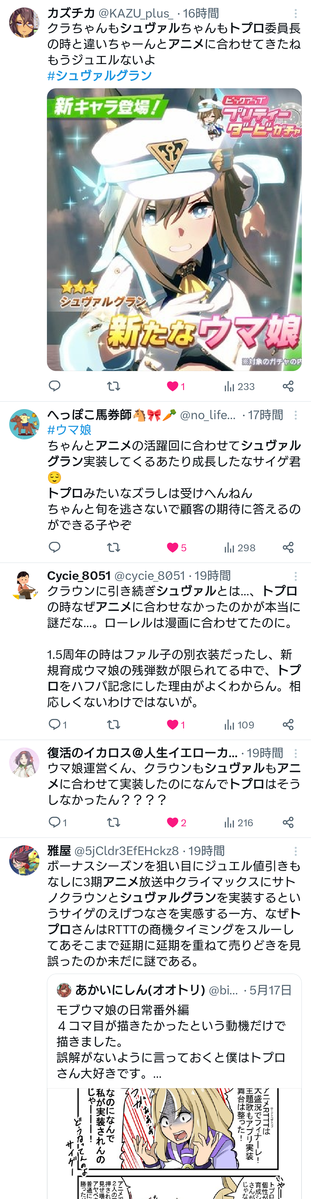Share 復活のイカロス's tweet
The image size is (311, 1199).
(x=288, y=822)
